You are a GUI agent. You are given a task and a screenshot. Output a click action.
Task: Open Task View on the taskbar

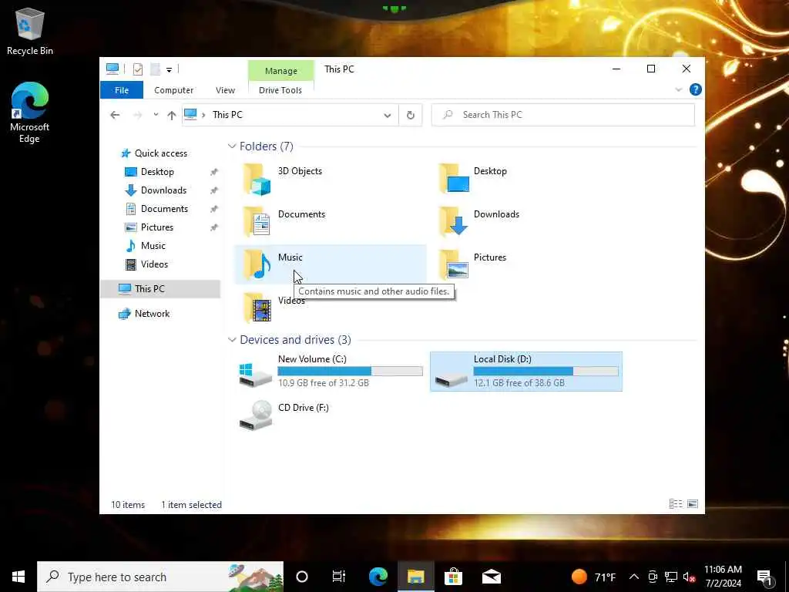tap(339, 577)
